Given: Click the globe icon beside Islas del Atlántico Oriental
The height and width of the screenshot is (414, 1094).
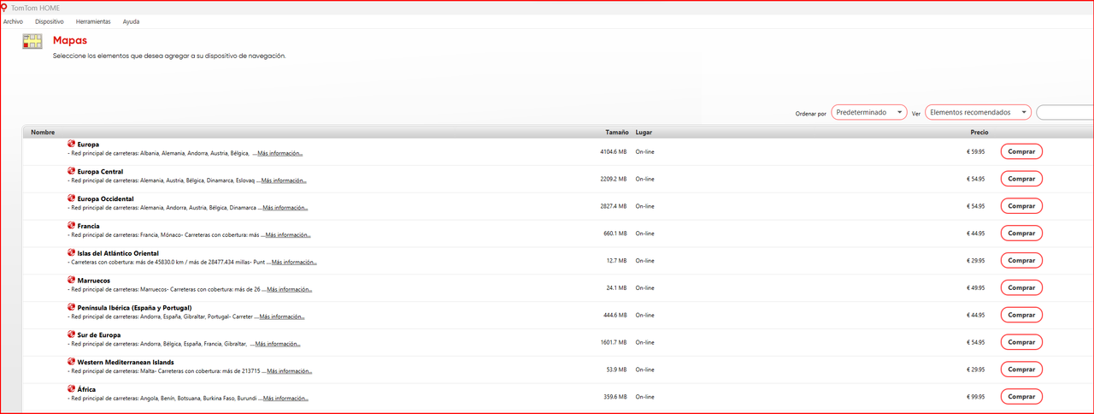Looking at the screenshot, I should (x=72, y=253).
